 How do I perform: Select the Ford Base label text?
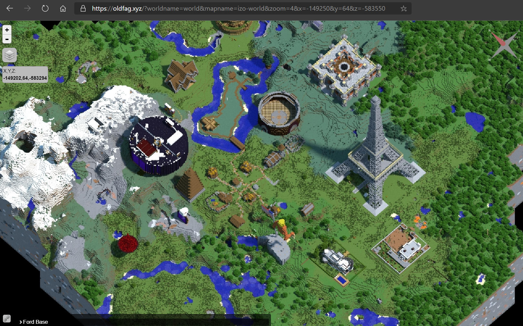36,322
